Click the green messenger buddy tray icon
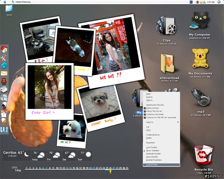The height and width of the screenshot is (179, 224). [204, 2]
